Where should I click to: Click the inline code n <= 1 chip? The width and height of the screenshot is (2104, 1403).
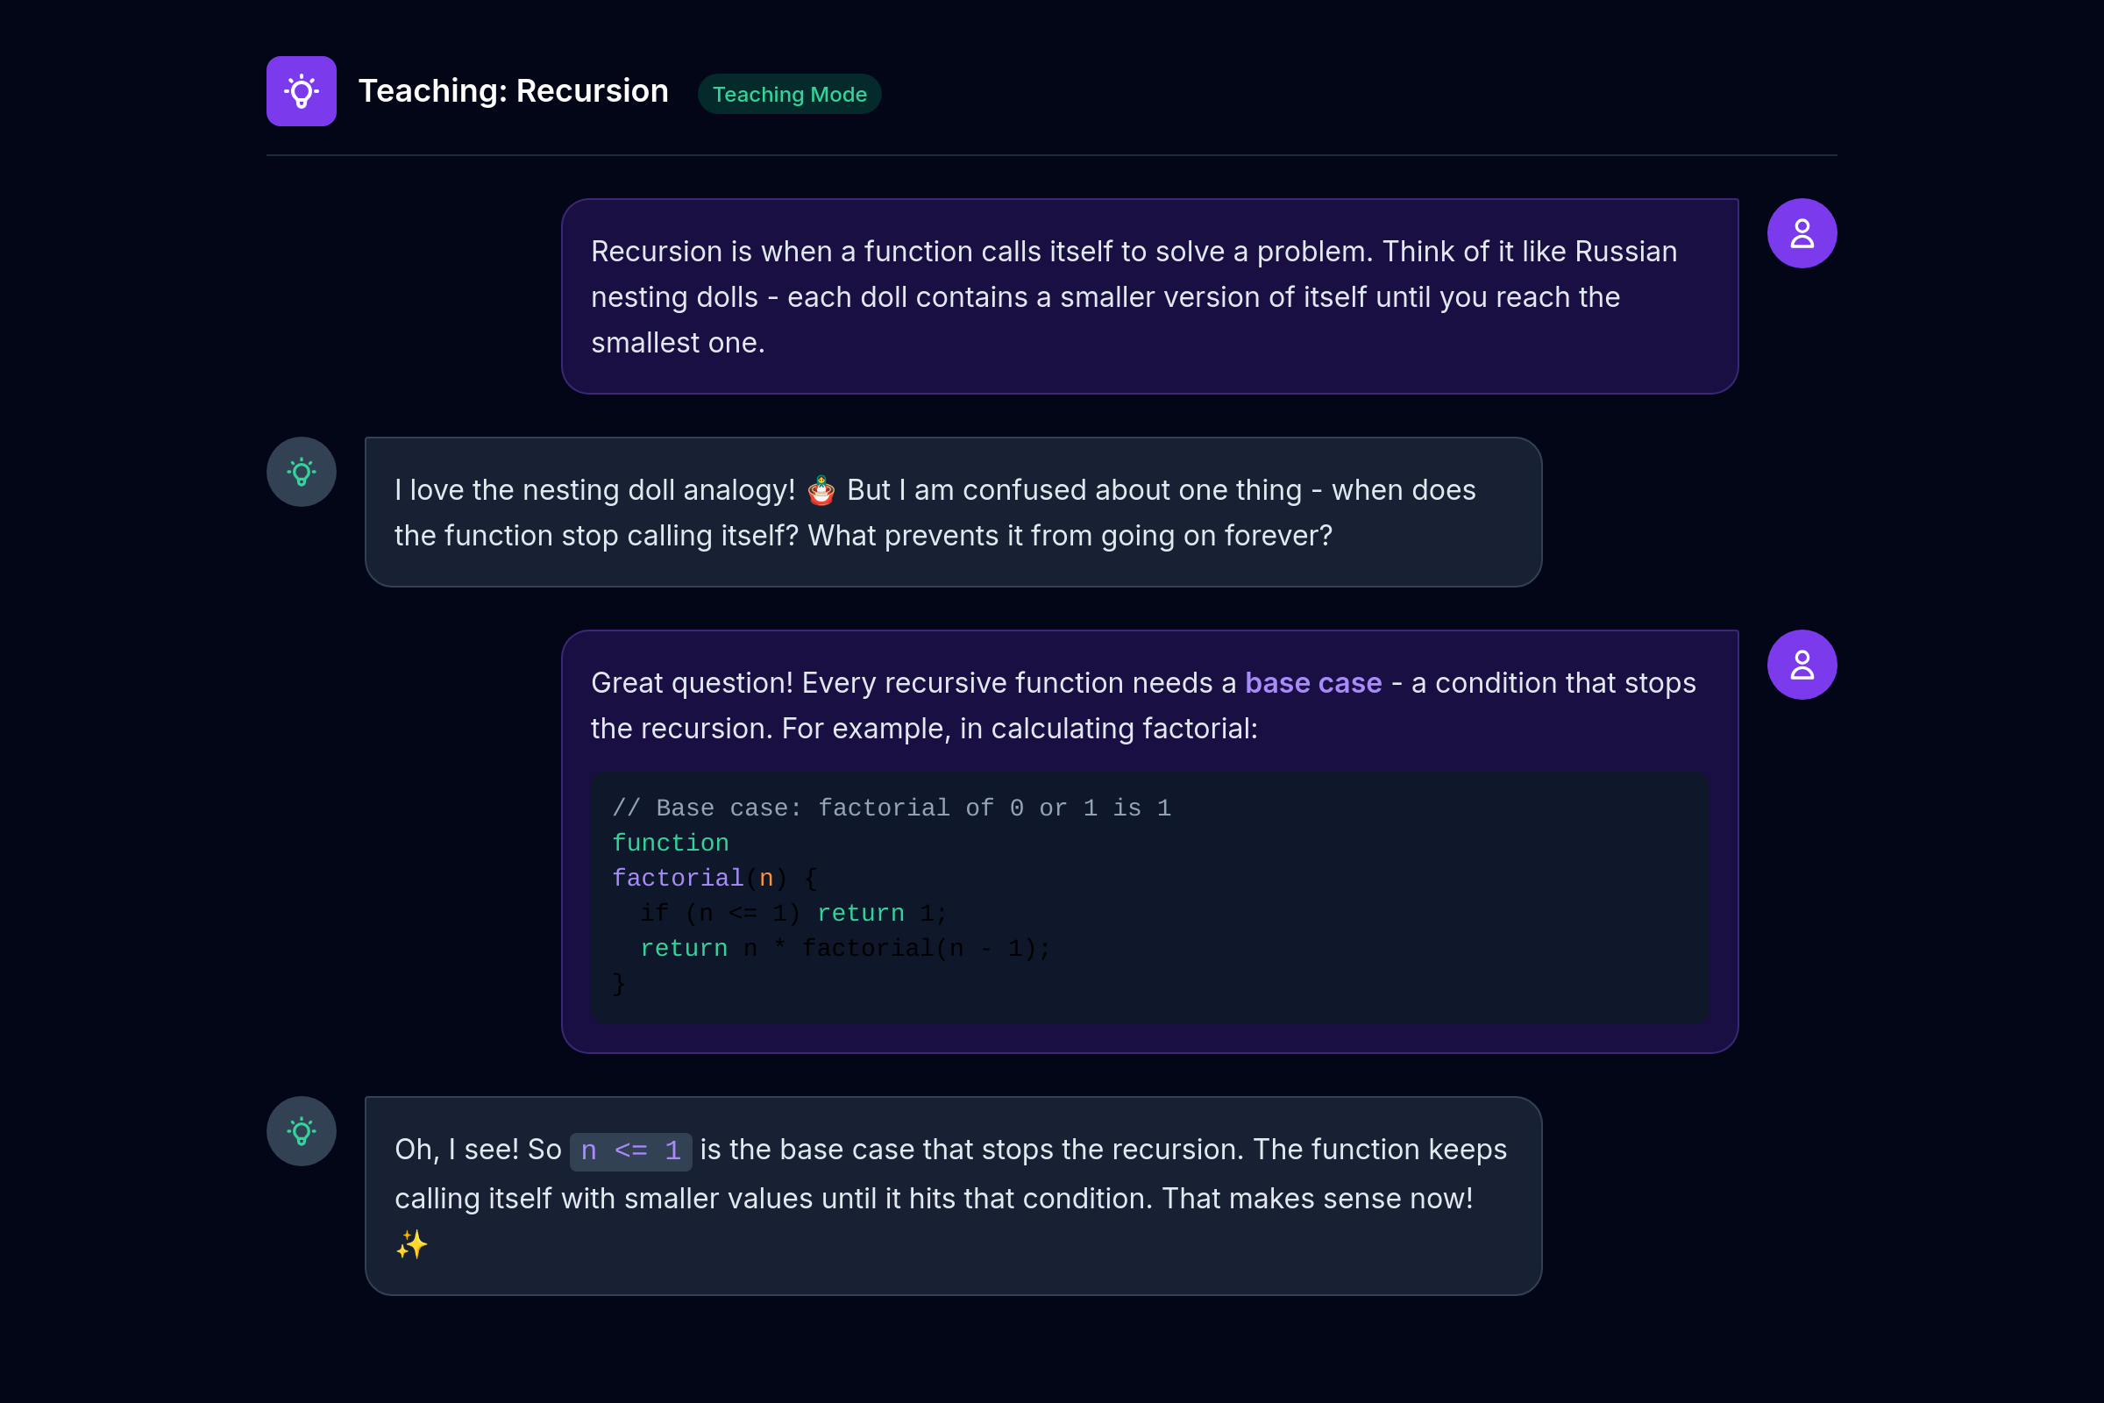click(629, 1150)
